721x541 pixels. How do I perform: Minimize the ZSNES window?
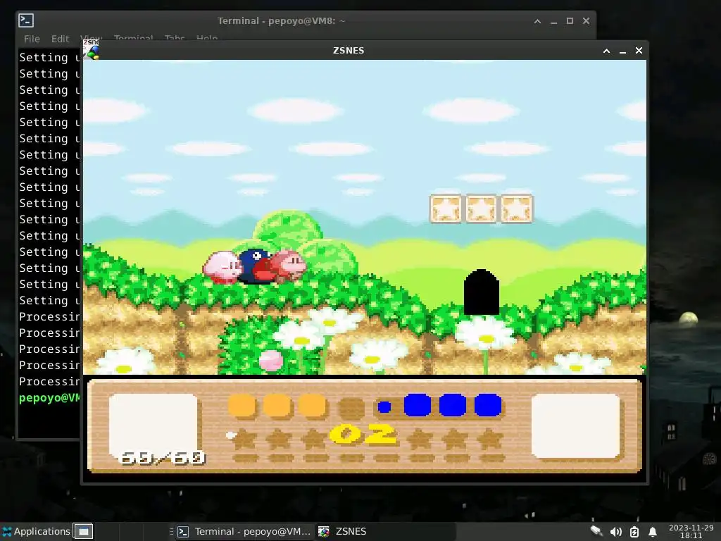pos(622,51)
